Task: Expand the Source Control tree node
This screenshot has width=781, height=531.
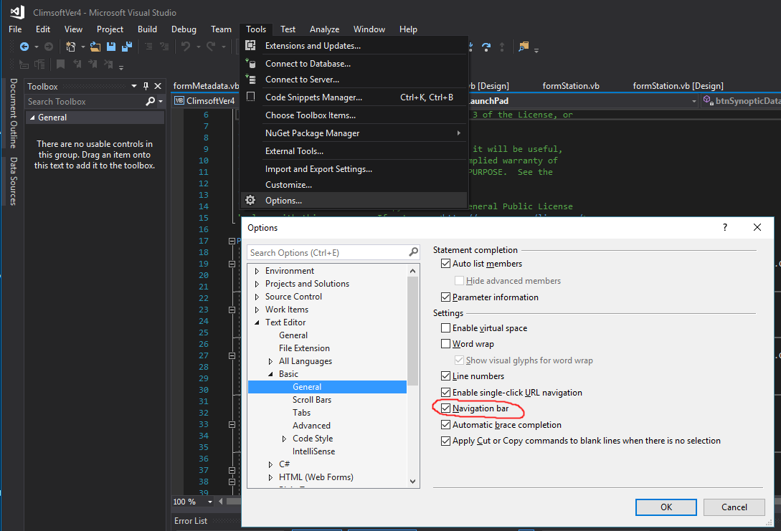Action: 257,297
